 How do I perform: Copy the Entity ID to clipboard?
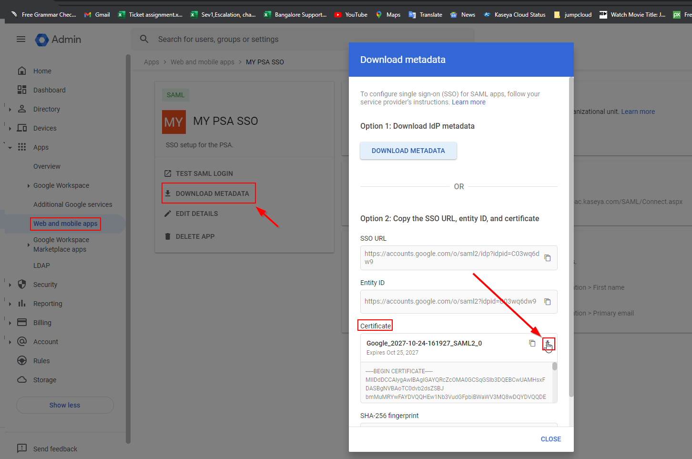pyautogui.click(x=548, y=302)
